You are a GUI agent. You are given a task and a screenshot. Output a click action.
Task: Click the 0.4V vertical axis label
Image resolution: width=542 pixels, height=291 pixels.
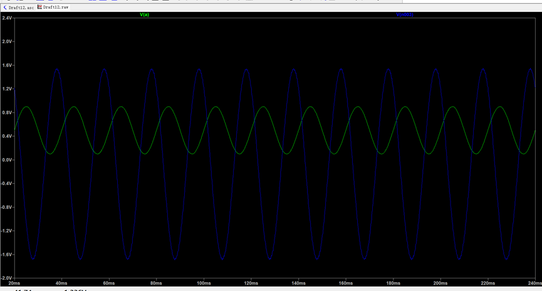[x=7, y=136]
